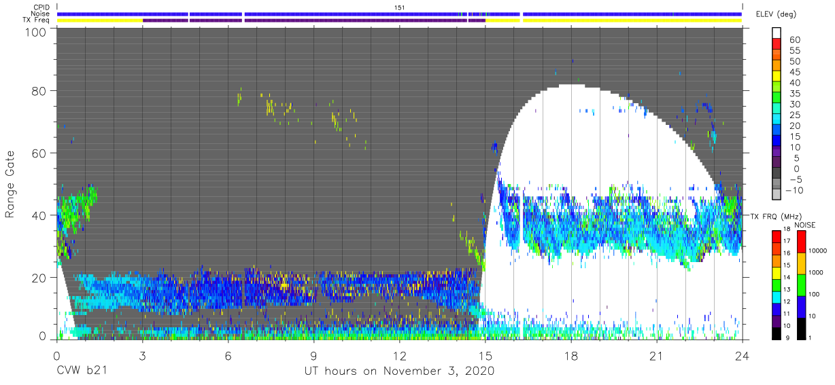Viewport: 835px width, 385px height.
Task: Click the green segment of NOISE color bar
Action: (801, 284)
